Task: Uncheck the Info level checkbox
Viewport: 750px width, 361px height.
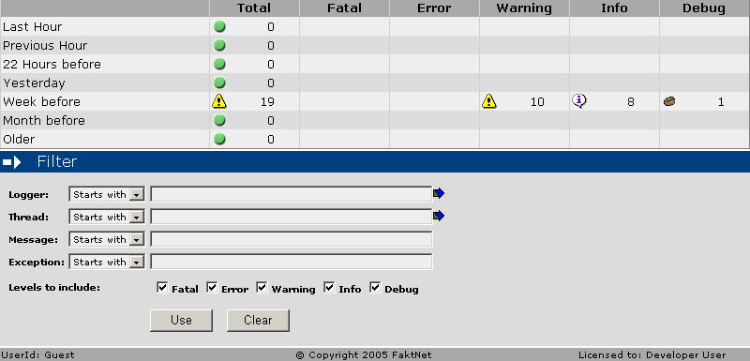Action: [329, 287]
